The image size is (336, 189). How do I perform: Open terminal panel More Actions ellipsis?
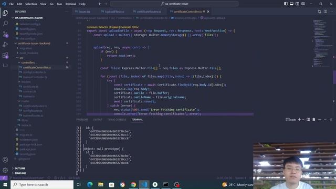320,120
